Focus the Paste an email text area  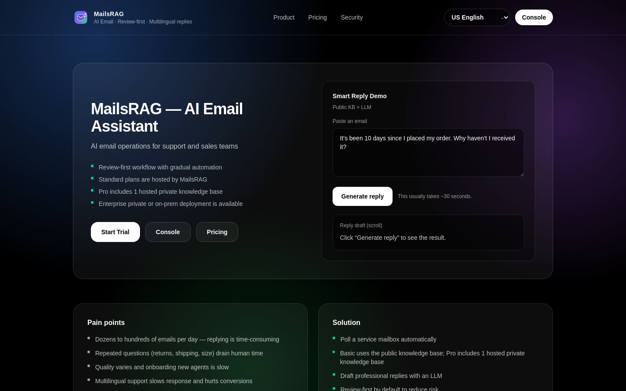click(x=428, y=152)
